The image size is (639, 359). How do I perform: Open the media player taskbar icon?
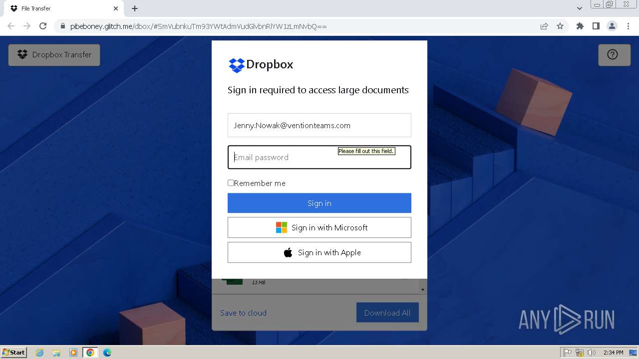pyautogui.click(x=73, y=353)
